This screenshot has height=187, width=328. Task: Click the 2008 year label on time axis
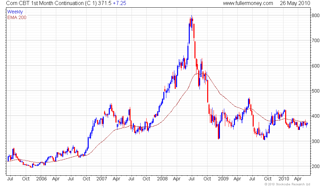pyautogui.click(x=162, y=179)
